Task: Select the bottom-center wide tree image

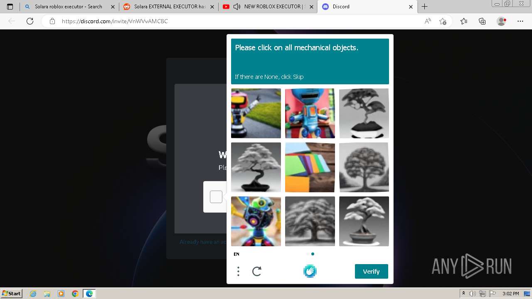Action: 310,221
